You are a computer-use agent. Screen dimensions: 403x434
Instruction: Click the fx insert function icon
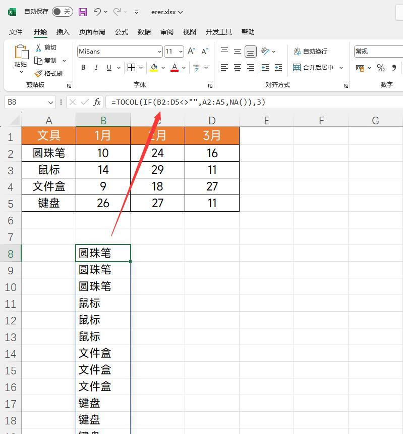[97, 103]
